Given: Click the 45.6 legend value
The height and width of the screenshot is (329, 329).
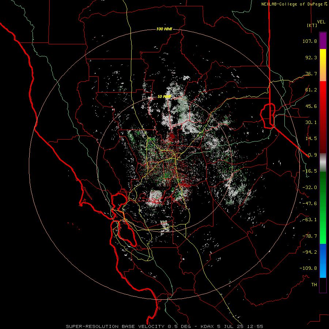Looking at the screenshot, I should point(311,106).
